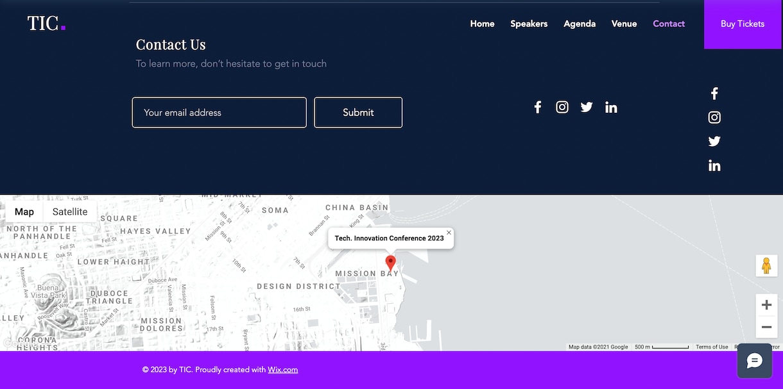The height and width of the screenshot is (389, 783).
Task: Click the red map location pin
Action: (390, 263)
